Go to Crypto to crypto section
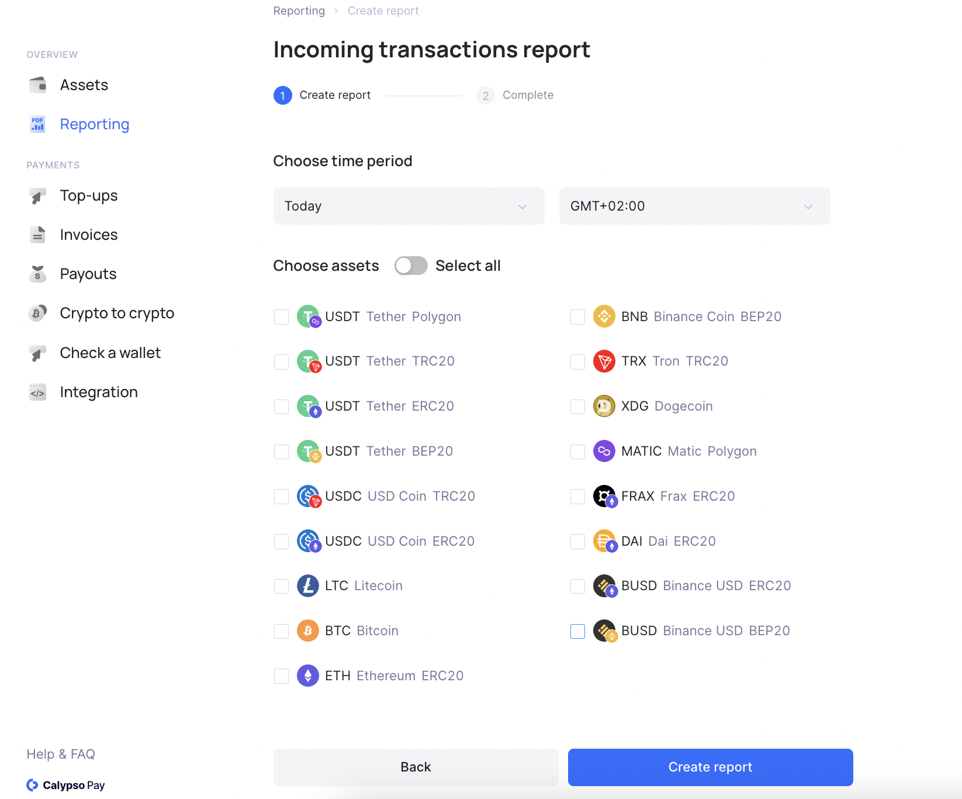 point(117,313)
